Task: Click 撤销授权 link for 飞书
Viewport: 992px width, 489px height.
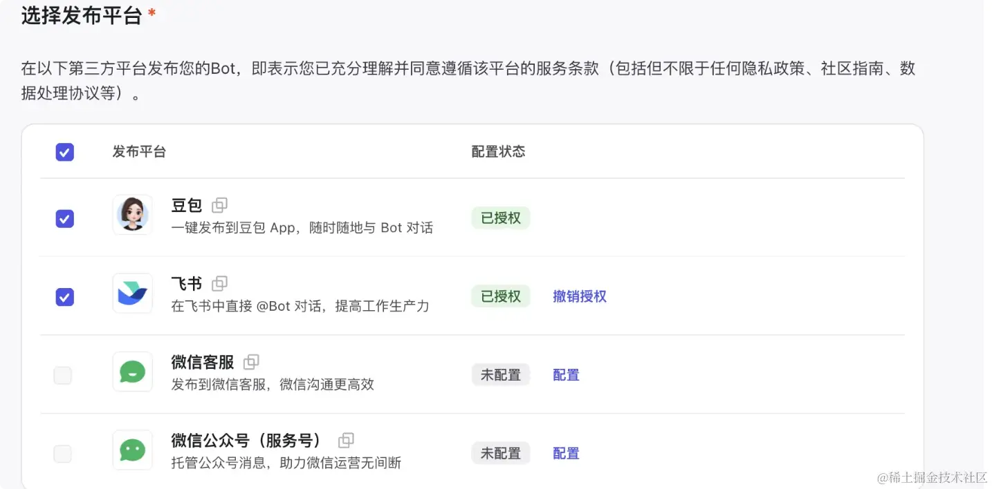Action: [x=580, y=296]
